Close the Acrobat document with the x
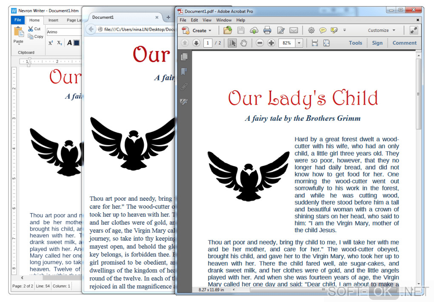The image size is (434, 302). (418, 20)
